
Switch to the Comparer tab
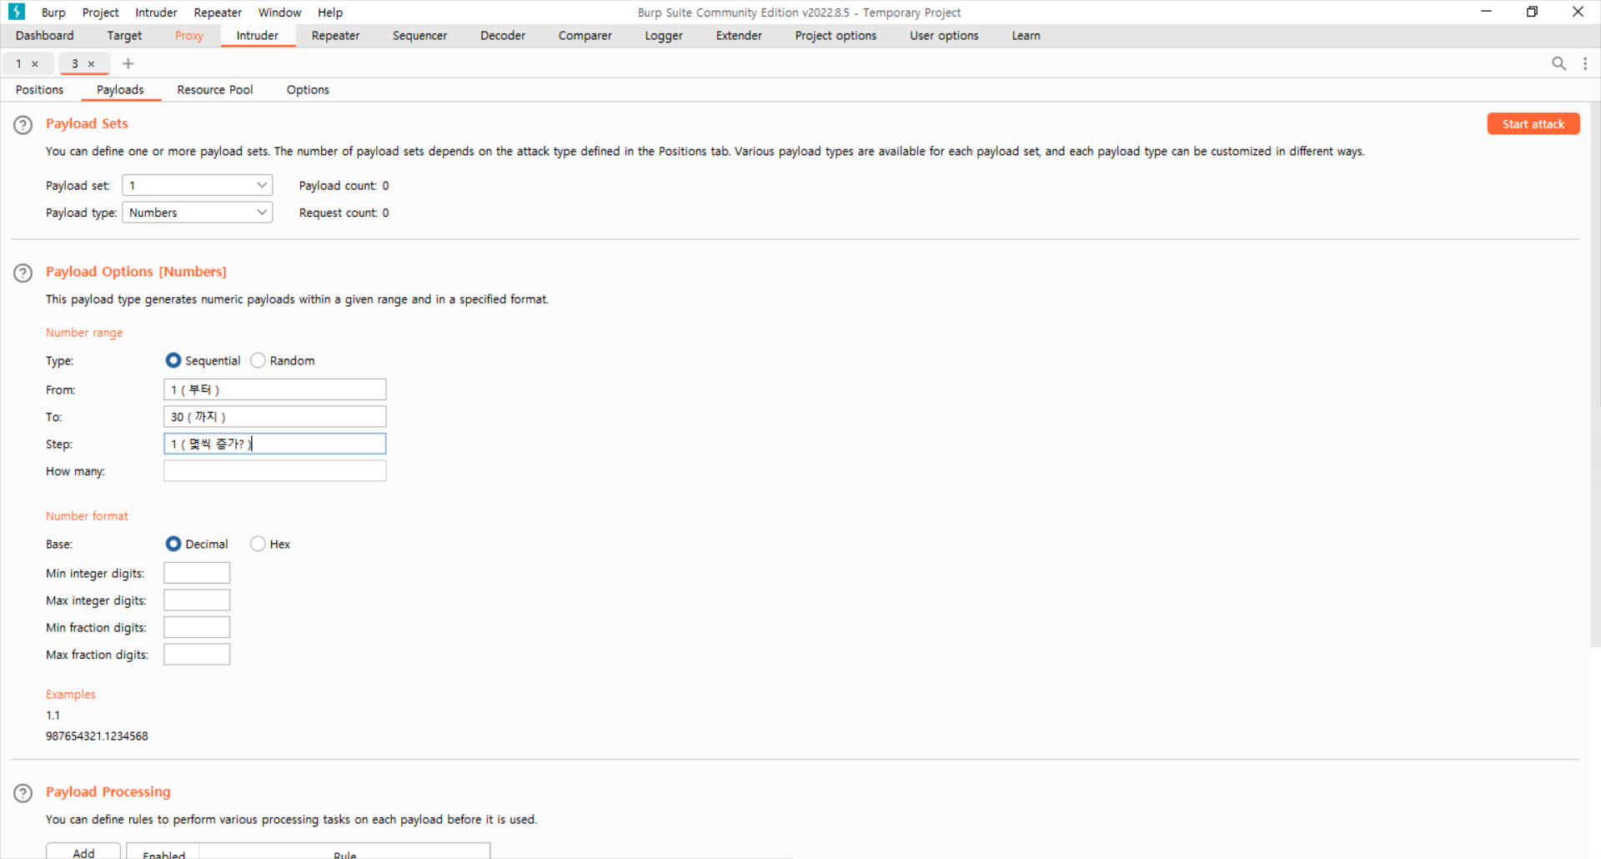[585, 36]
